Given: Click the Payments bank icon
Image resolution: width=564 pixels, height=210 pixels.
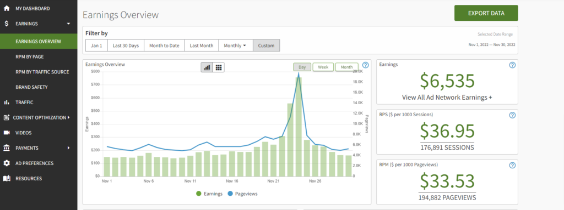Looking at the screenshot, I should click(x=7, y=148).
